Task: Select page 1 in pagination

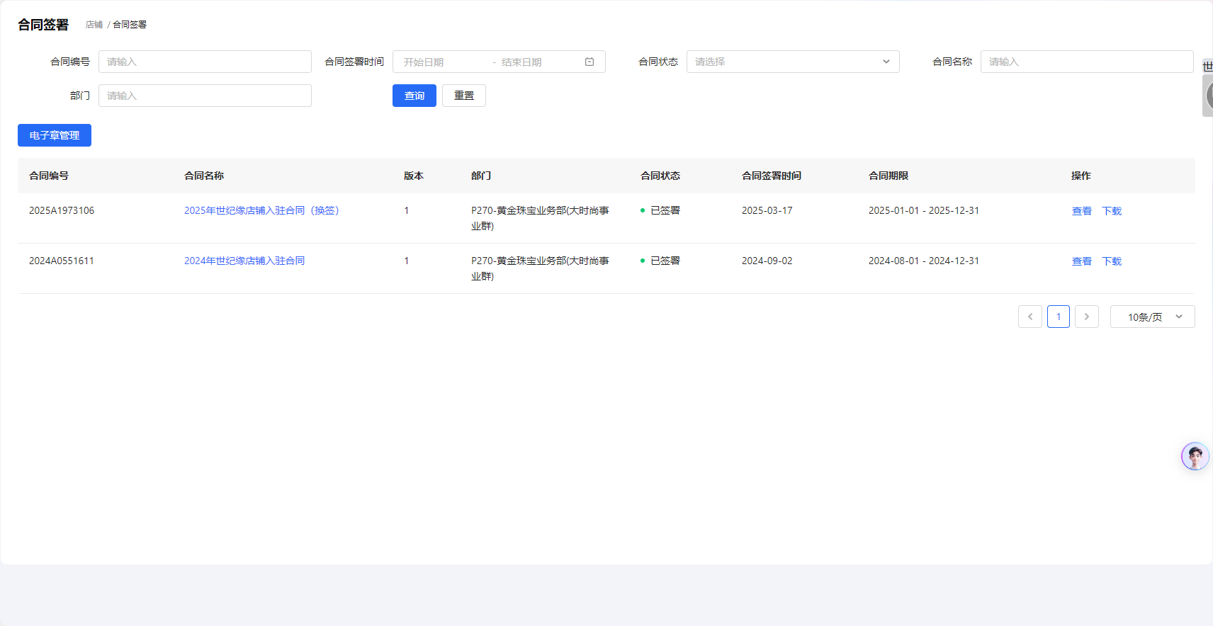Action: click(1058, 317)
